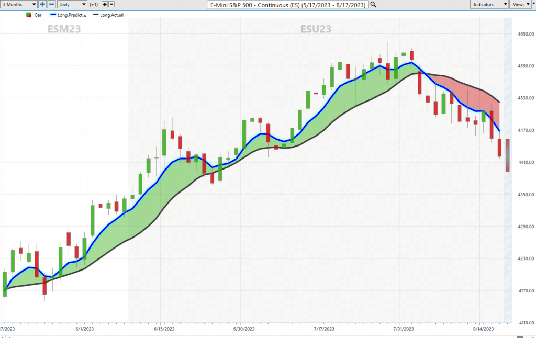Click the small dot beside Long.Predict
The image size is (536, 338).
pyautogui.click(x=85, y=16)
